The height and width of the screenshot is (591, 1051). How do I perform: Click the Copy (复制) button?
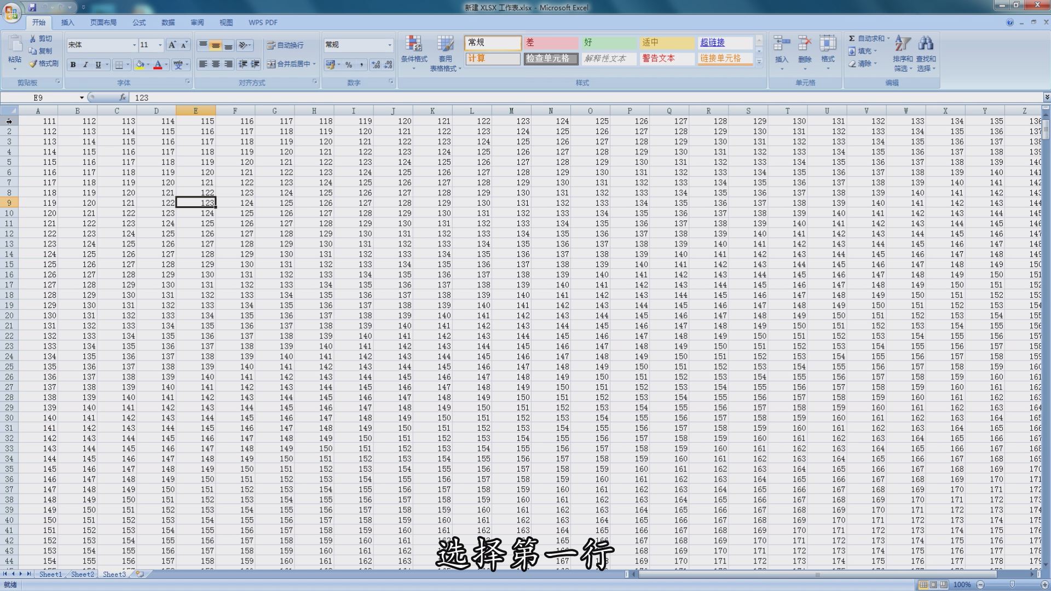pyautogui.click(x=42, y=51)
